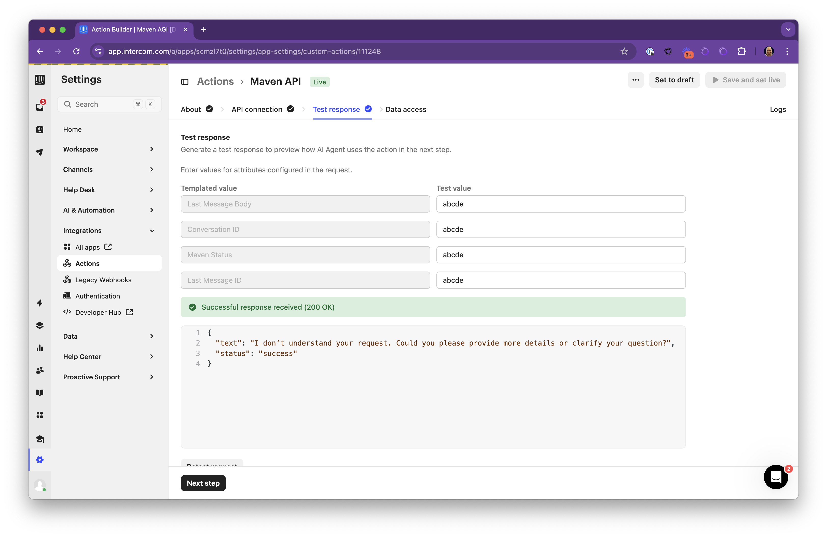Open the Contacts people sidebar icon
Image resolution: width=827 pixels, height=537 pixels.
click(40, 370)
